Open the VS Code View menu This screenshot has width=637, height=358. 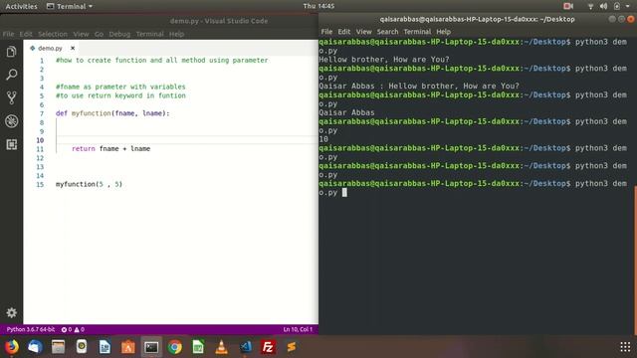[81, 34]
